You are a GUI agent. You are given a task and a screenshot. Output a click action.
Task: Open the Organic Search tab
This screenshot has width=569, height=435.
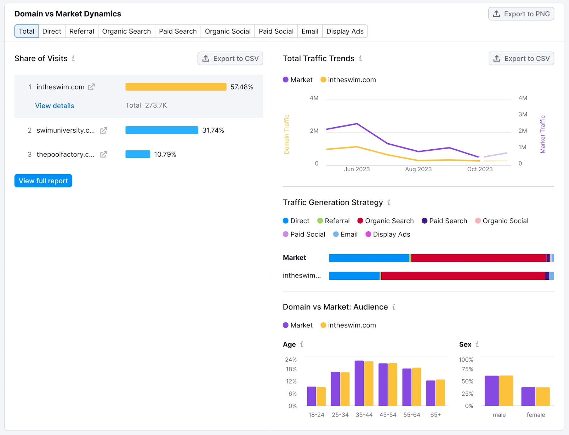pyautogui.click(x=127, y=31)
